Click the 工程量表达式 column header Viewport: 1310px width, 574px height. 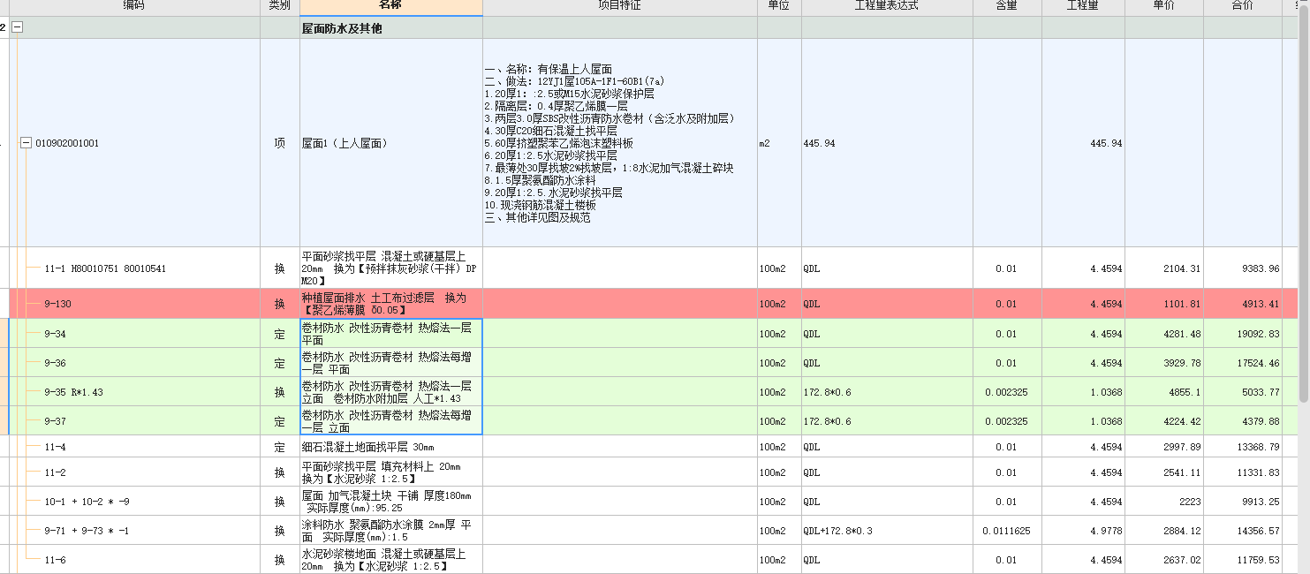pos(887,6)
